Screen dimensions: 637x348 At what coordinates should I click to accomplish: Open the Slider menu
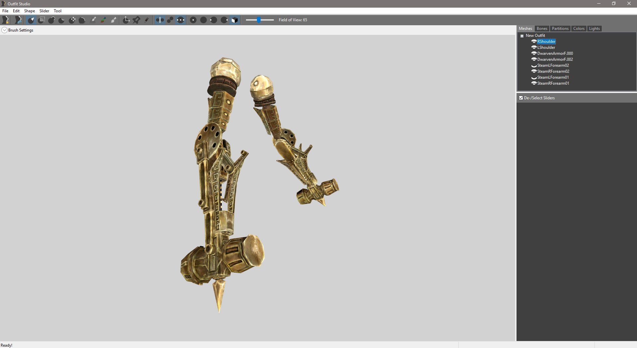tap(44, 11)
